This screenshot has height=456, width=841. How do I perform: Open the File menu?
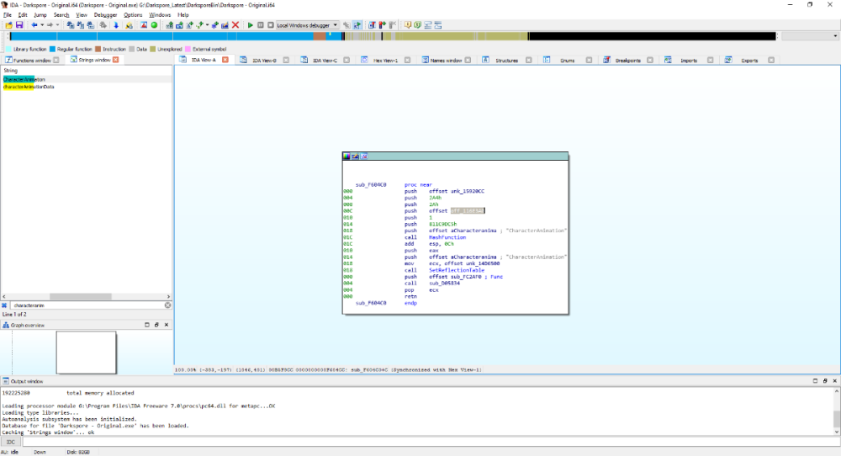8,15
